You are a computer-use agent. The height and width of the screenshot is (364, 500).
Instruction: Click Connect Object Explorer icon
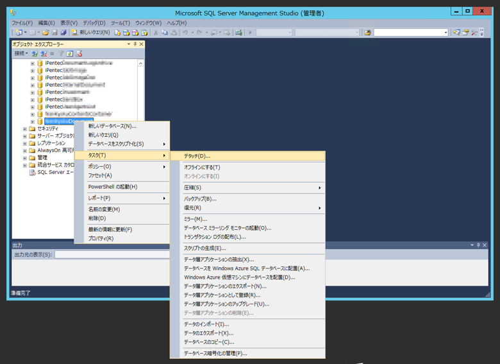pyautogui.click(x=35, y=54)
